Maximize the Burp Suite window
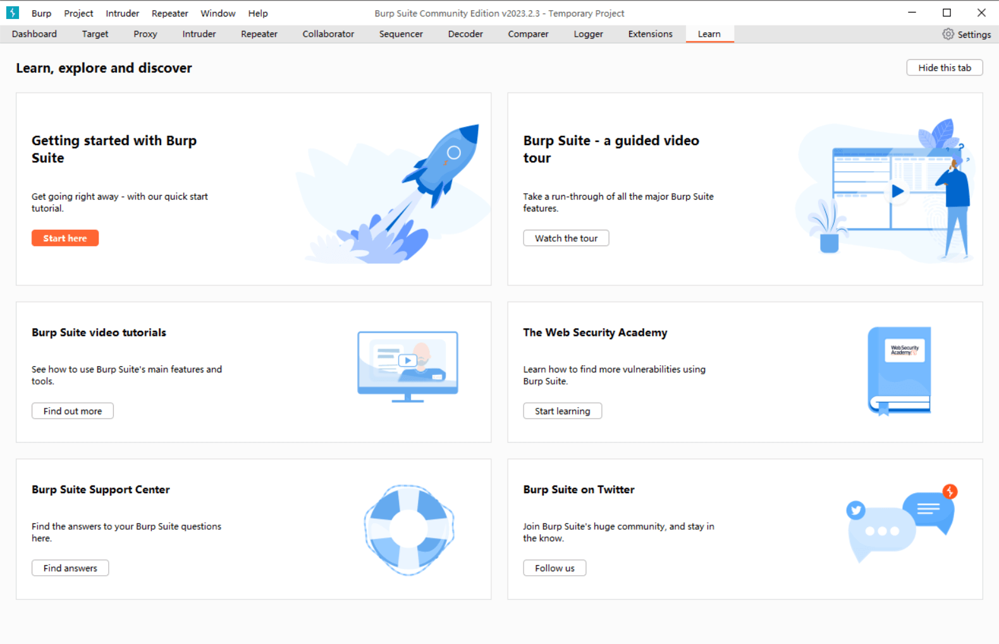Image resolution: width=999 pixels, height=644 pixels. [x=947, y=13]
